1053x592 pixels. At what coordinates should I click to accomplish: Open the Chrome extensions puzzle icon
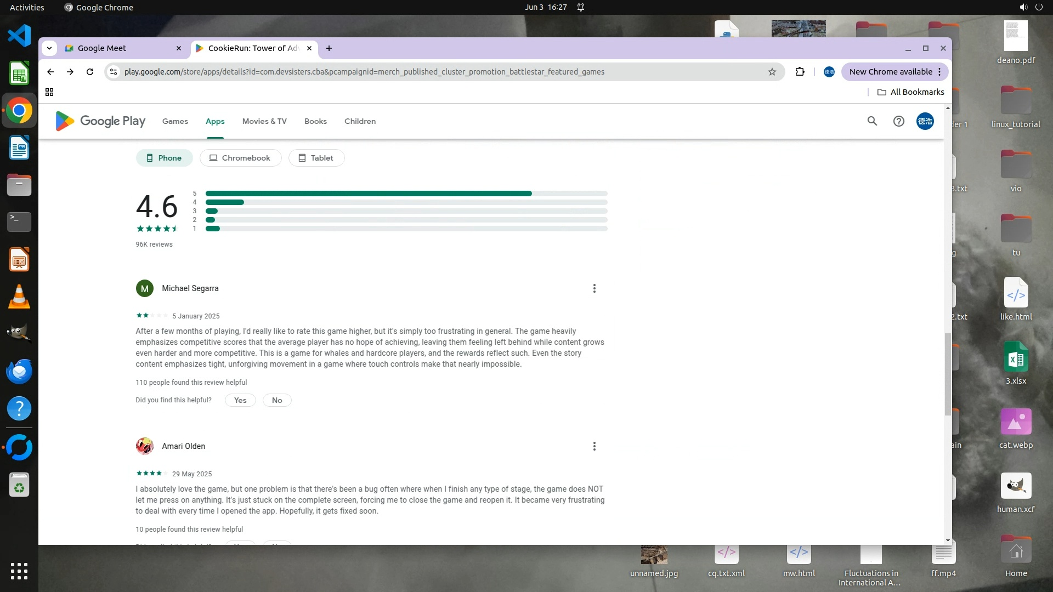tap(800, 72)
